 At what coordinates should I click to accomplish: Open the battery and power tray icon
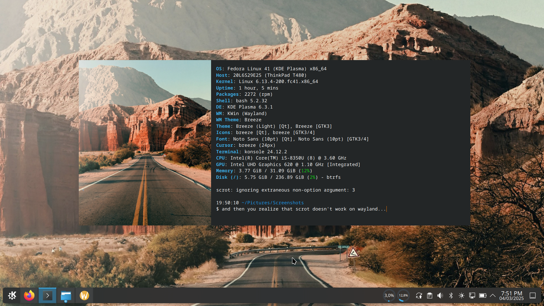(482, 295)
